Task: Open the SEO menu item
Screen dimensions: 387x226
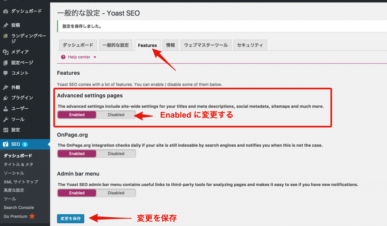Action: pyautogui.click(x=25, y=145)
